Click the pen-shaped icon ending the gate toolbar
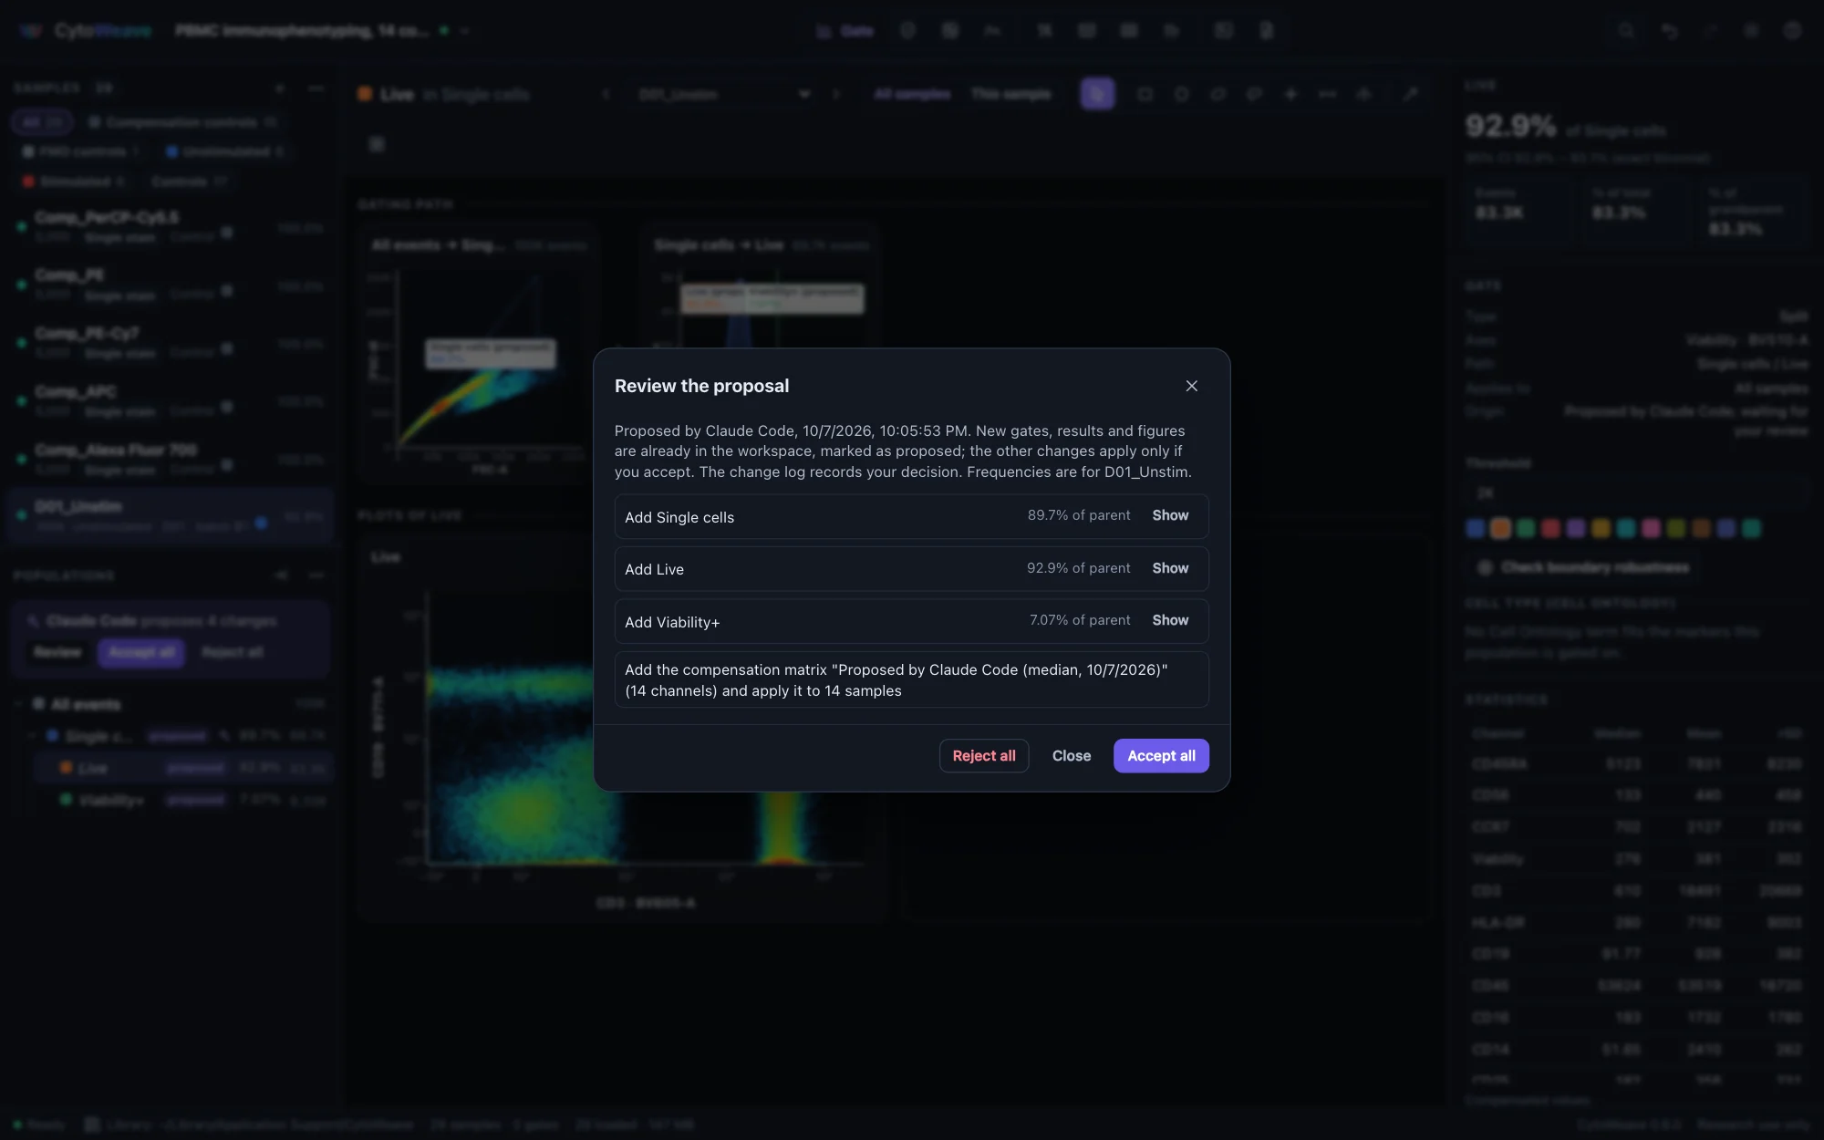Screen dimensions: 1824x1140 1410,94
